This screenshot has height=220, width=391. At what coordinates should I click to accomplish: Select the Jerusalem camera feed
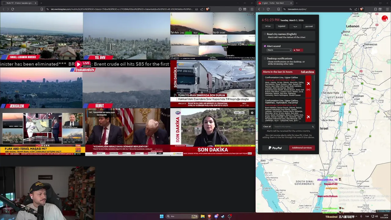pyautogui.click(x=41, y=88)
